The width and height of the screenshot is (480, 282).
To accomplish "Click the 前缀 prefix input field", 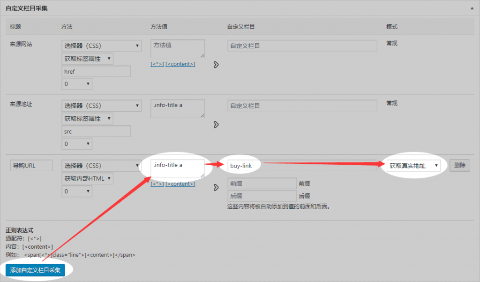I will point(262,183).
